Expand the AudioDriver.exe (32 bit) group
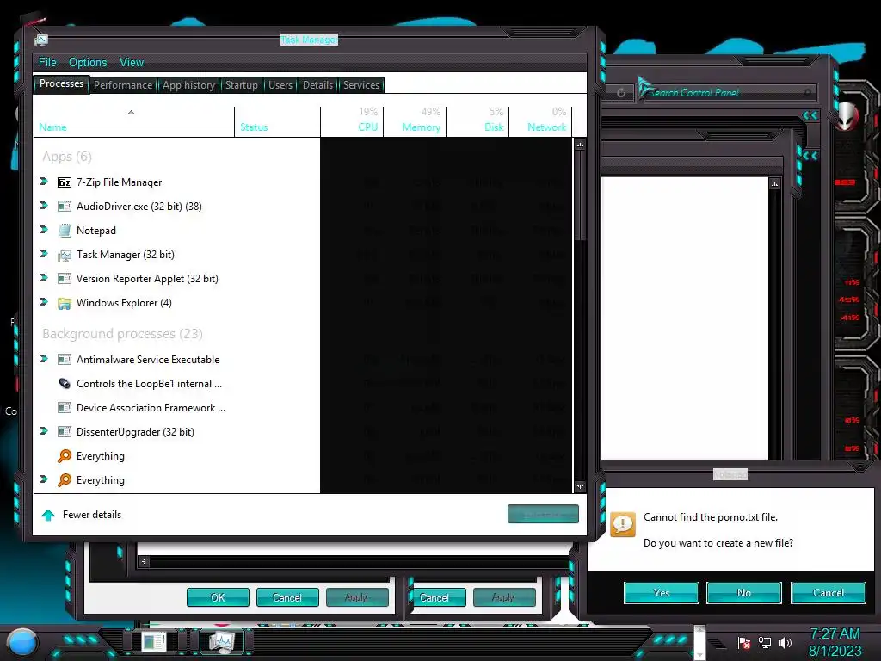Screen dimensions: 881x661 point(44,205)
